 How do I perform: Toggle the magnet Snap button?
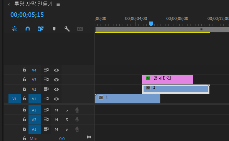point(28,29)
